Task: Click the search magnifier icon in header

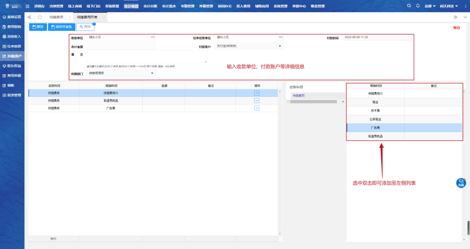Action: (x=409, y=6)
